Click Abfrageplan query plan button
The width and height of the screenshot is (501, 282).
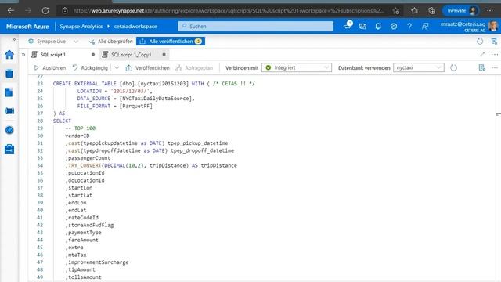tap(194, 68)
